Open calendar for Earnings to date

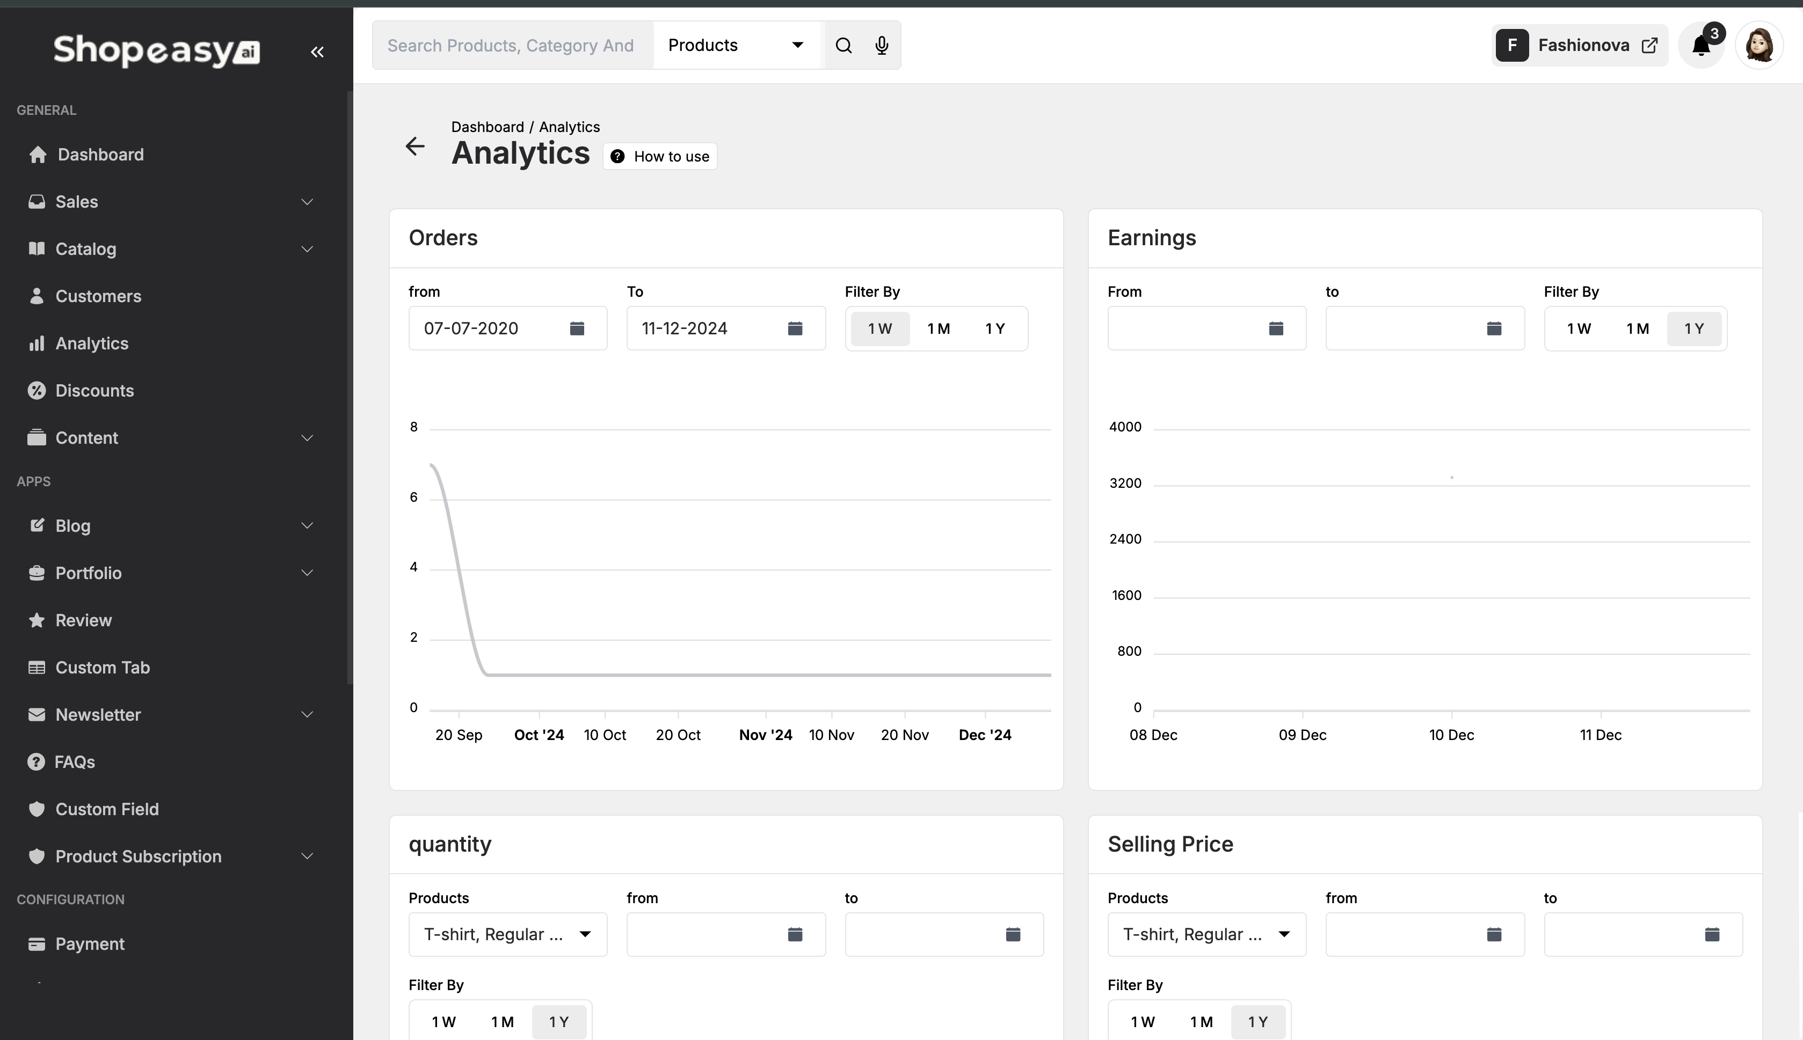[1494, 328]
